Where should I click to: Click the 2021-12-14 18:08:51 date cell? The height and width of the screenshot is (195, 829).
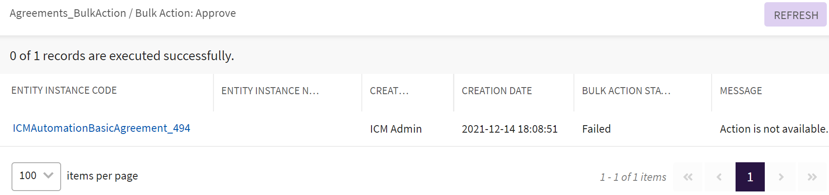tap(510, 129)
